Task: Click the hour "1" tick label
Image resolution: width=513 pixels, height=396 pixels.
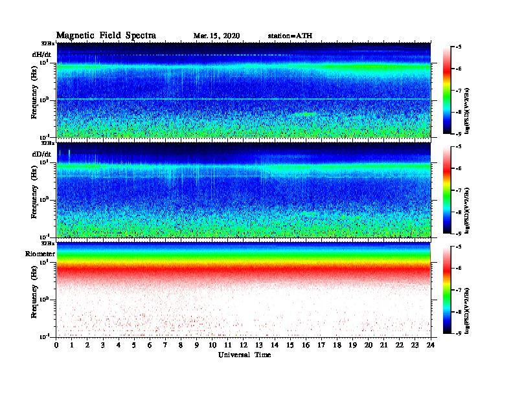Action: tap(72, 345)
